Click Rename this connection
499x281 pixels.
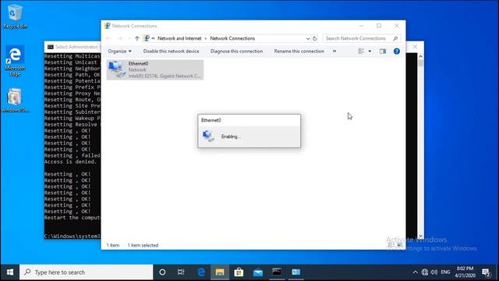[299, 51]
